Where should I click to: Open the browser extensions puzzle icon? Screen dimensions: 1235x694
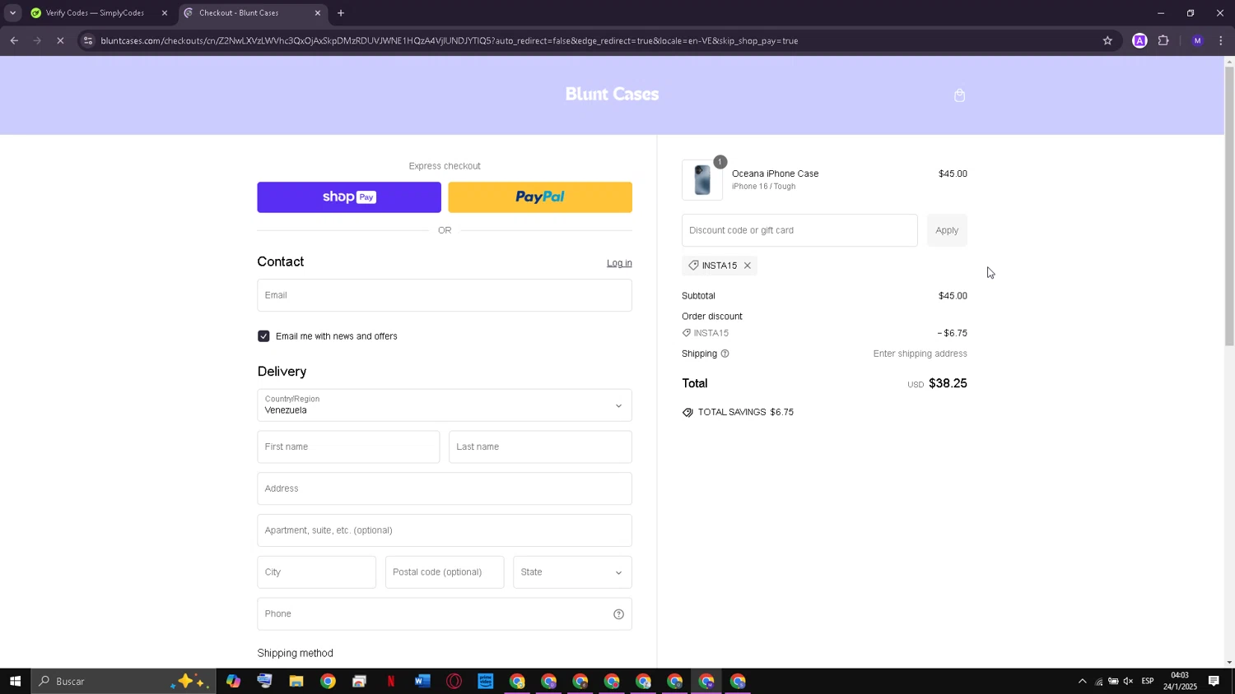pyautogui.click(x=1163, y=40)
